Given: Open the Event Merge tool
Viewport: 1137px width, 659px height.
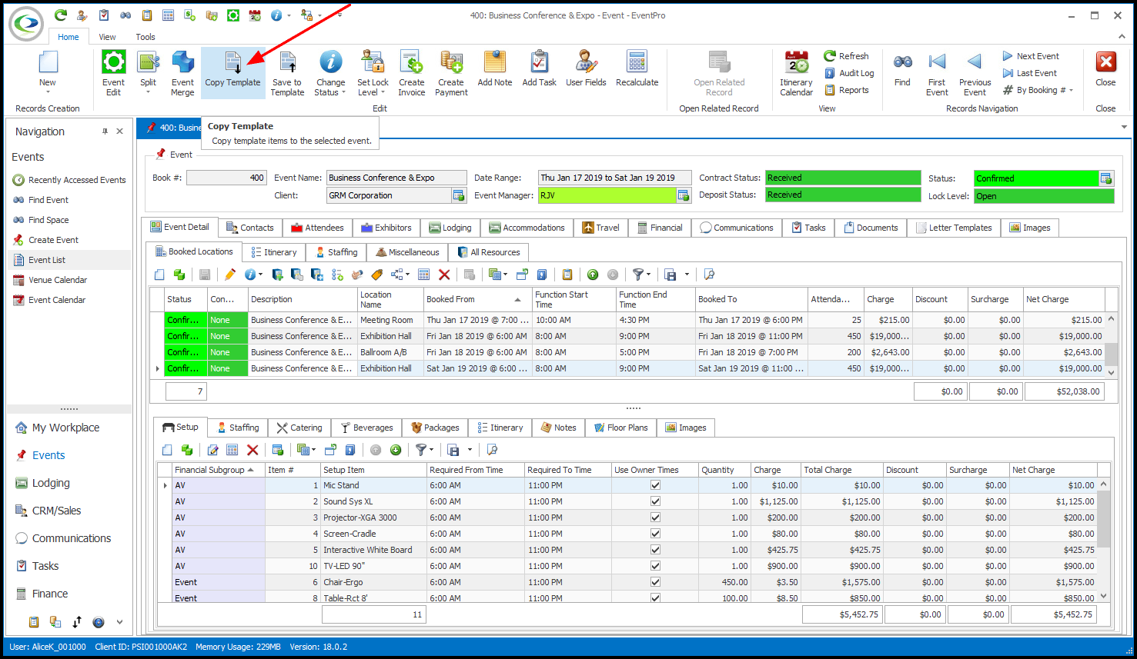Looking at the screenshot, I should click(182, 73).
